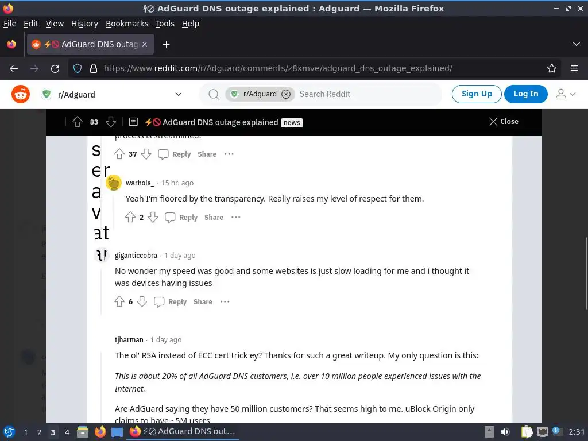Viewport: 588px width, 441px height.
Task: Switch to workspace 1 on taskbar
Action: (x=25, y=432)
